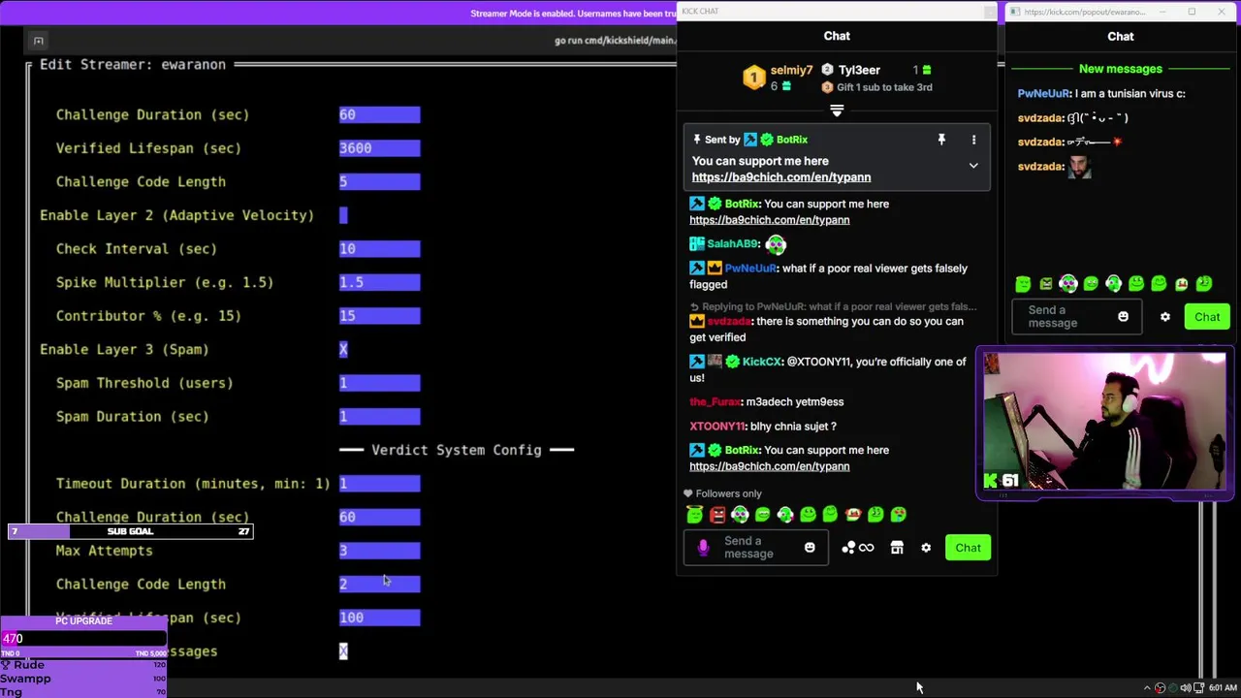The width and height of the screenshot is (1241, 698).
Task: Click 'Gift 1 sub to take 3rd' text
Action: (884, 87)
